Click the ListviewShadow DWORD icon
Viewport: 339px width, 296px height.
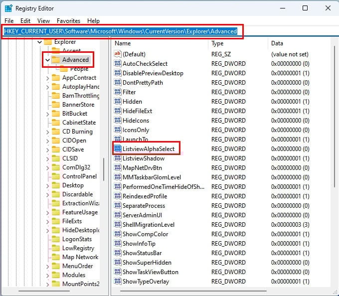(118, 158)
